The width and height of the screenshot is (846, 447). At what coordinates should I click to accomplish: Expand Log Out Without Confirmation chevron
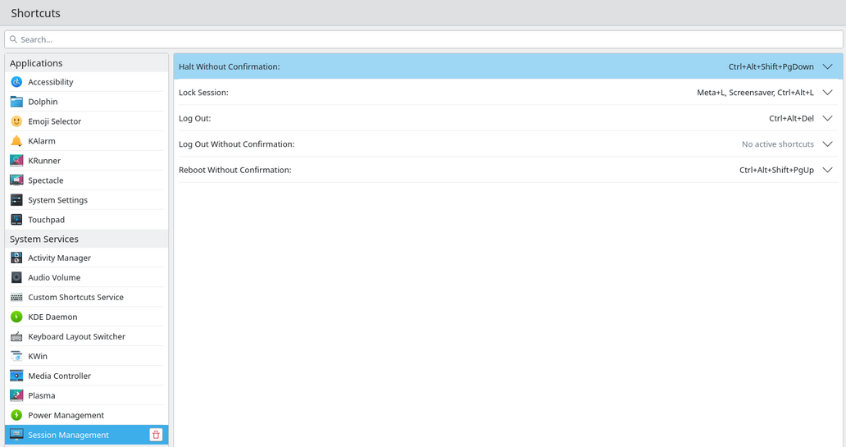(x=828, y=144)
